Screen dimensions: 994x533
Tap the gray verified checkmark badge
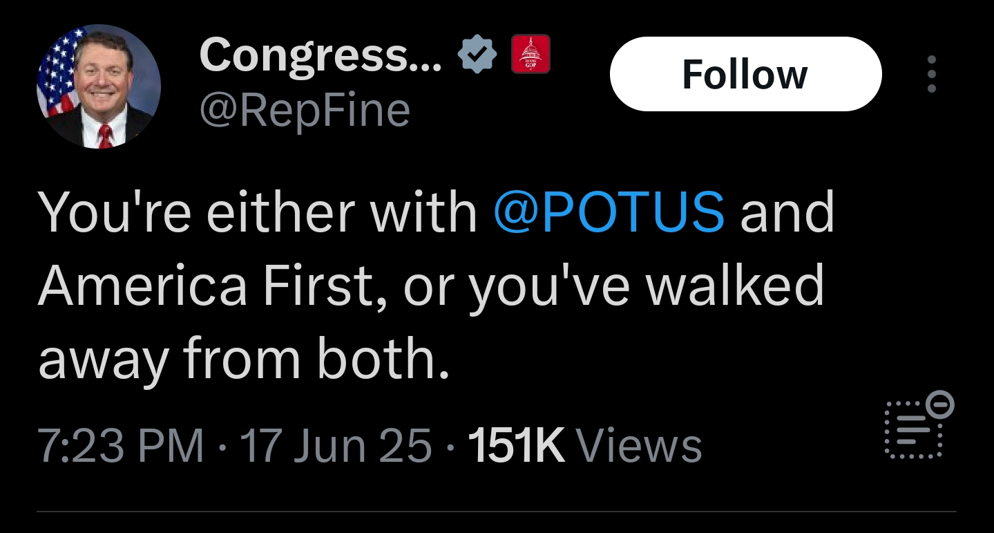coord(477,54)
